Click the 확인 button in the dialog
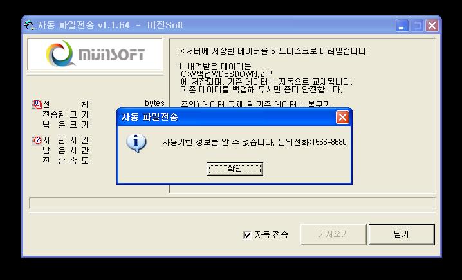 234,169
